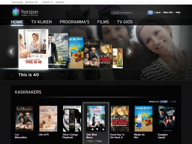Click the 'This is 40' caption
Screen dimensions: 192x144
click(x=29, y=75)
